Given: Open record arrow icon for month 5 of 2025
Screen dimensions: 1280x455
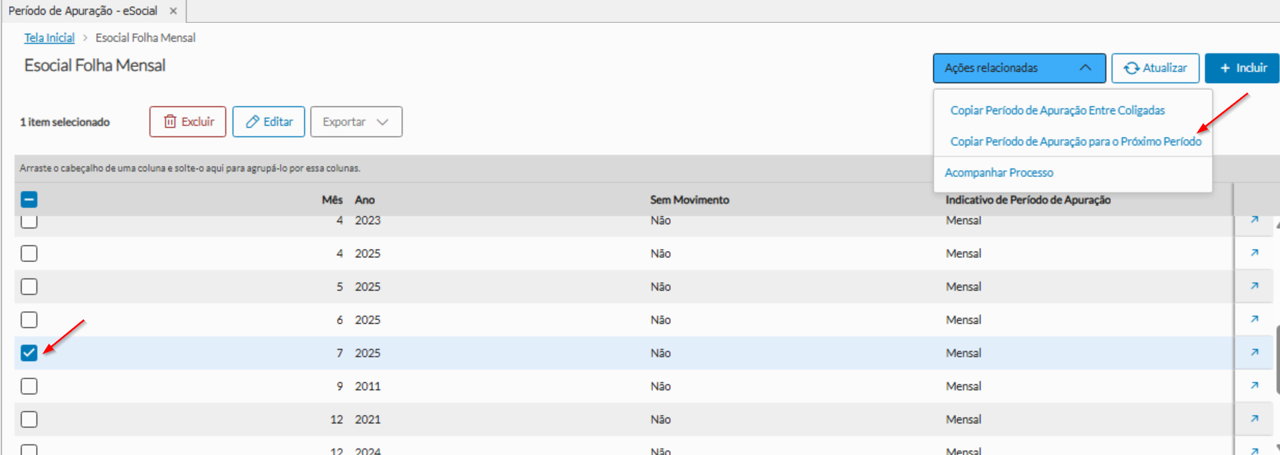Looking at the screenshot, I should (x=1254, y=286).
